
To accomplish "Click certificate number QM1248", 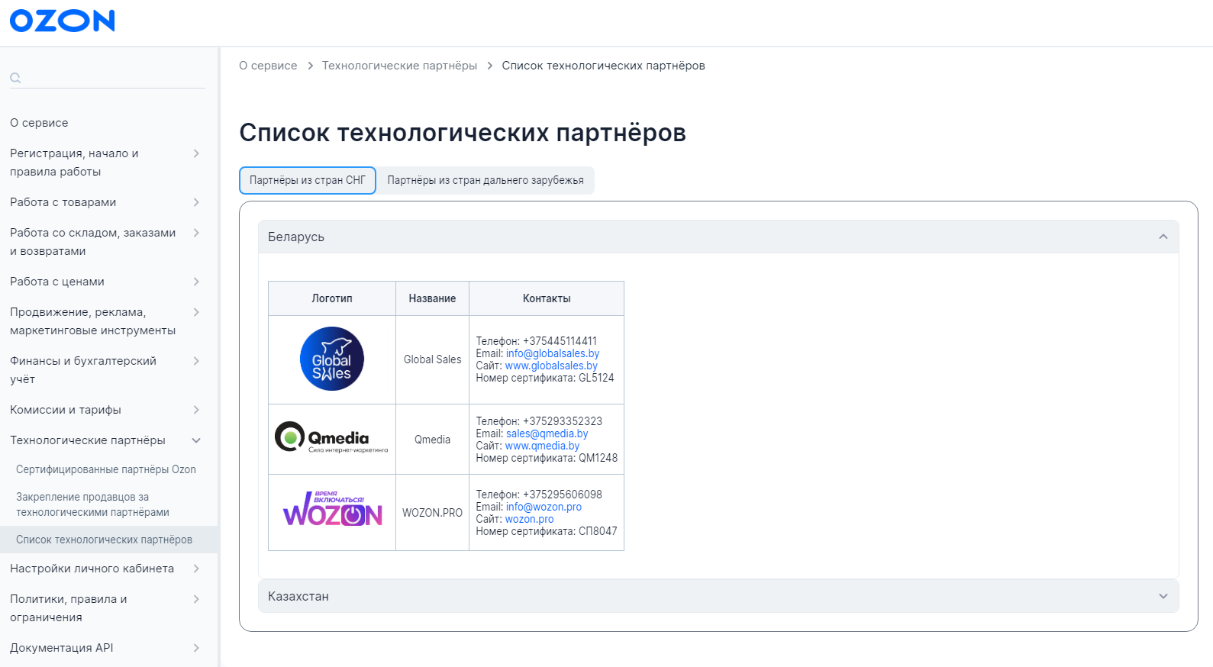I will pyautogui.click(x=598, y=458).
